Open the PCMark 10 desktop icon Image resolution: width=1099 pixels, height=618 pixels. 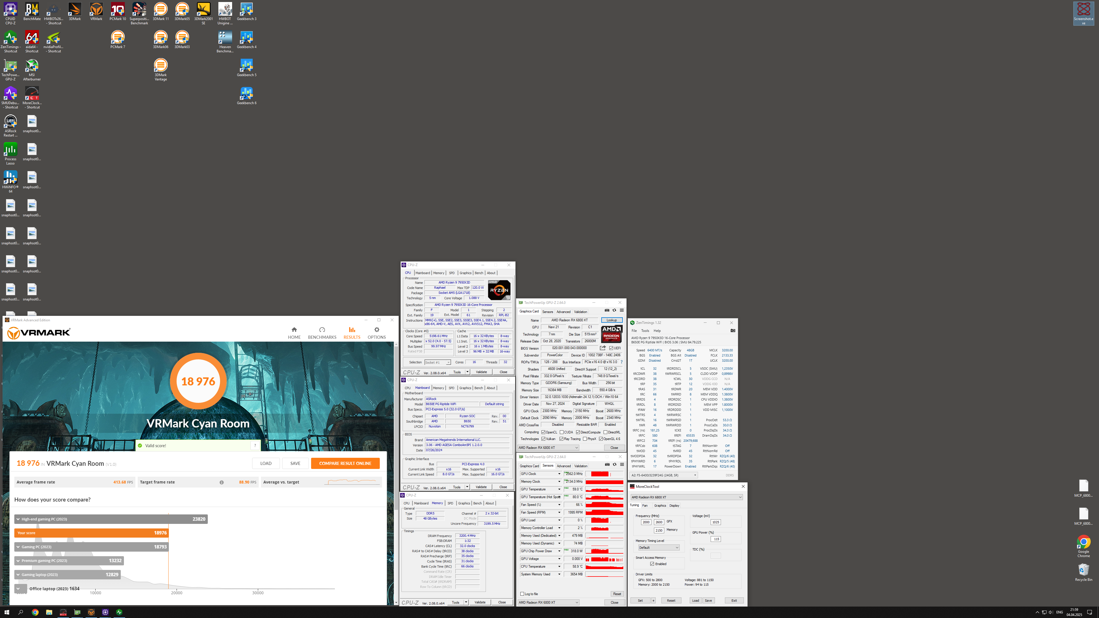[x=118, y=12]
